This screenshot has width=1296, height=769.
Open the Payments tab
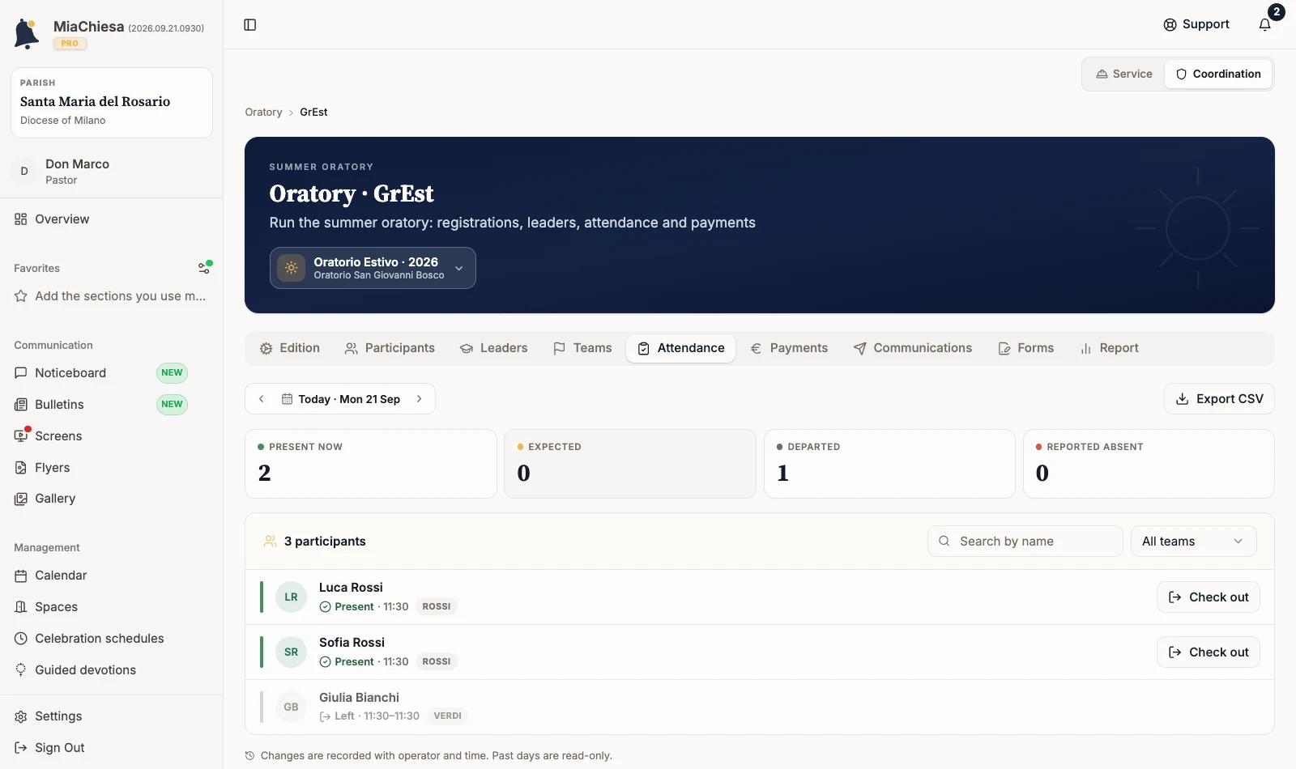coord(789,348)
